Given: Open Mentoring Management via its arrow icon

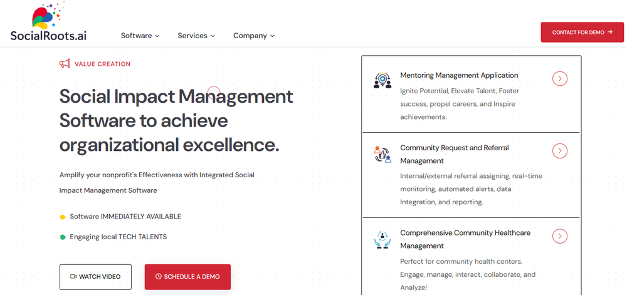Looking at the screenshot, I should 560,78.
